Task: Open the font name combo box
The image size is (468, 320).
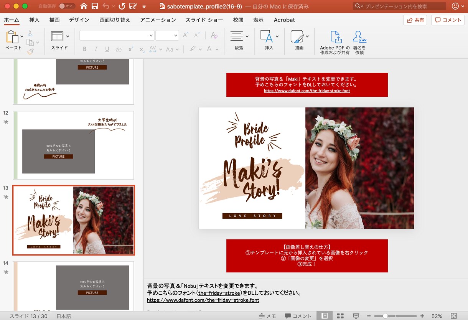Action: tap(117, 35)
